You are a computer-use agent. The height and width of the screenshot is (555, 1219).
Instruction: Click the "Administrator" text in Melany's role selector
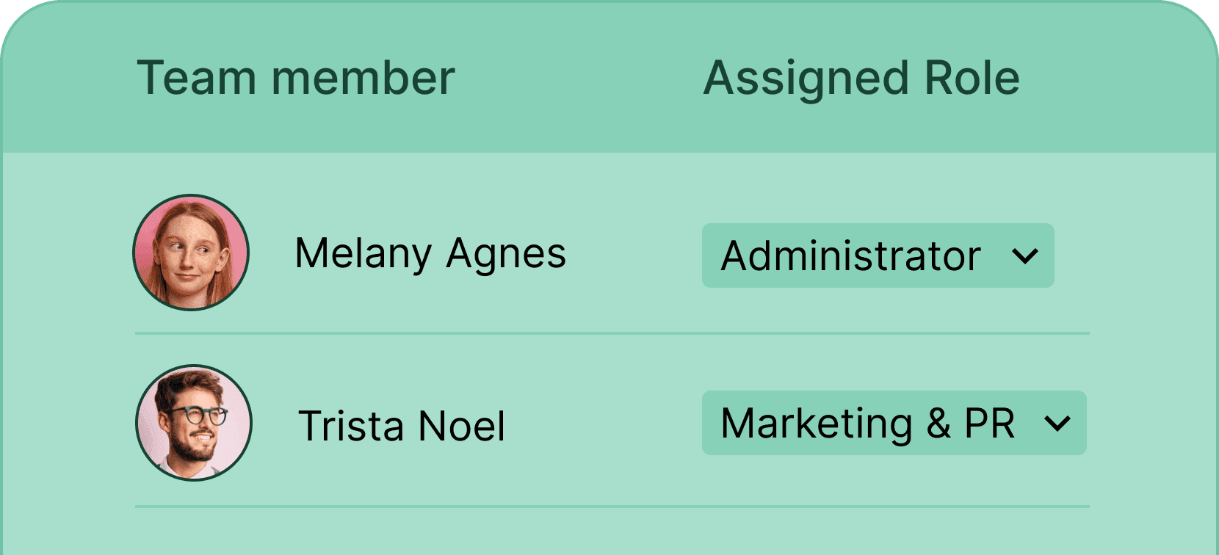(x=850, y=255)
